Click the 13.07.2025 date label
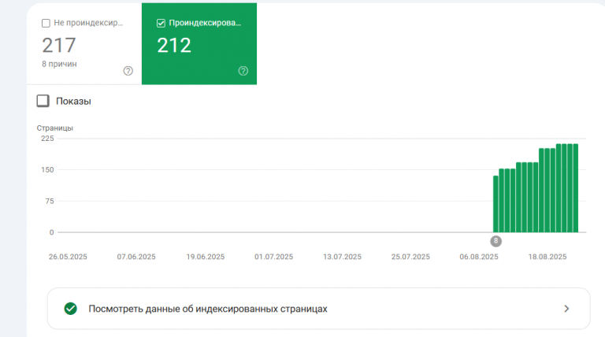The height and width of the screenshot is (337, 605). click(x=342, y=257)
